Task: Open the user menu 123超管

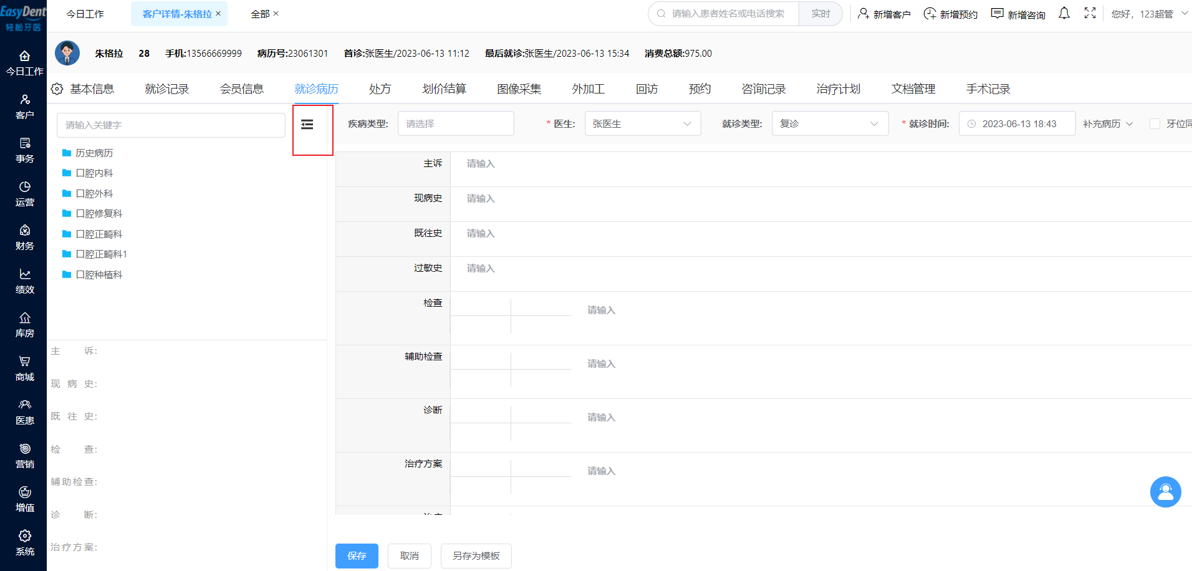Action: 1149,14
